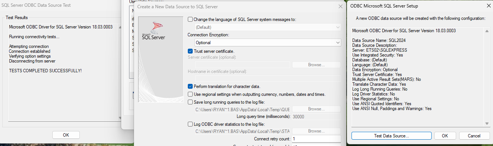Click the Connect retry count field

pyautogui.click(x=316, y=139)
